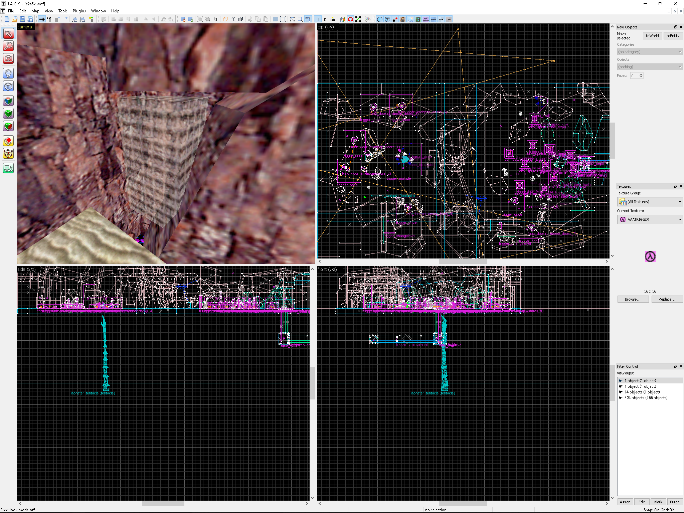Open the Current Texture dropdown

tap(650, 219)
